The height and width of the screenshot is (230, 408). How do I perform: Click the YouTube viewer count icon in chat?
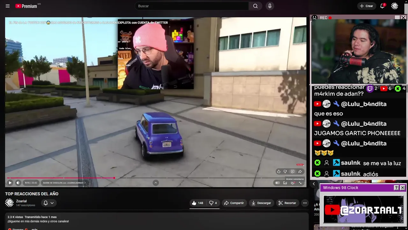tap(384, 88)
